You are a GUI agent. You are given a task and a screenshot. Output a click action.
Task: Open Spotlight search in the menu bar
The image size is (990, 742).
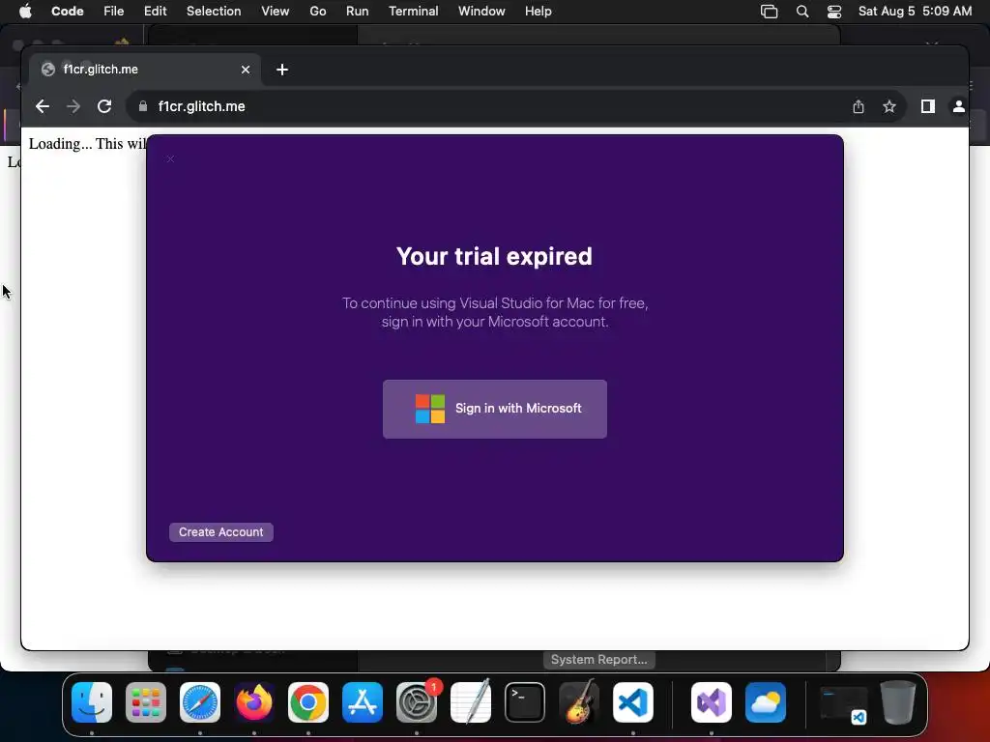[x=801, y=12]
